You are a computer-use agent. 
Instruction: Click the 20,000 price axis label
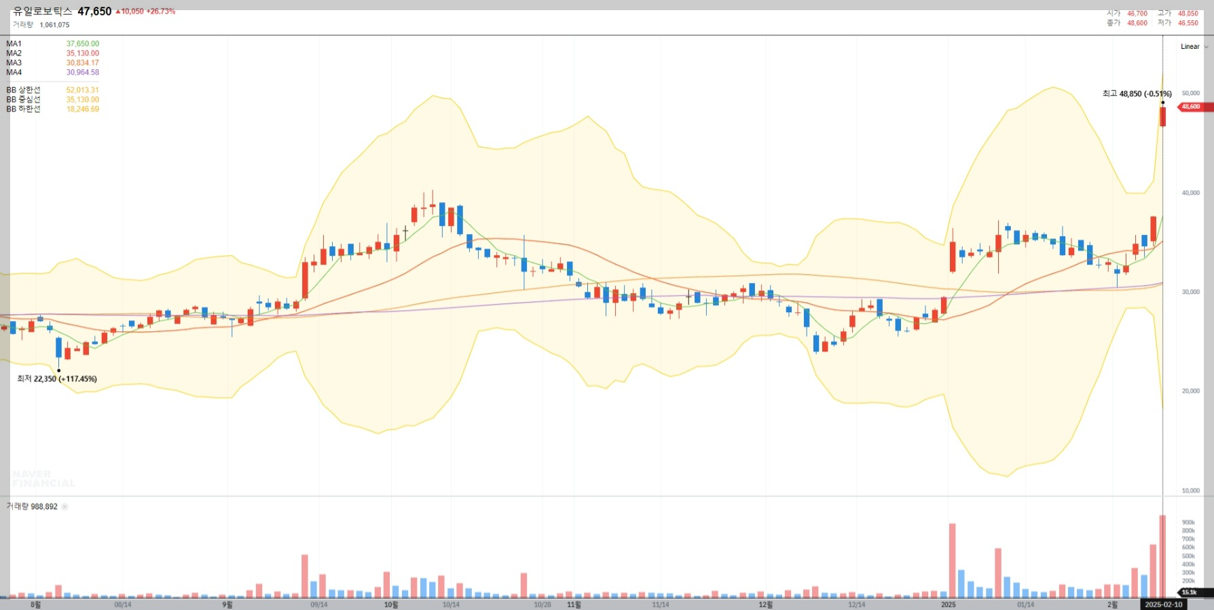coord(1191,392)
